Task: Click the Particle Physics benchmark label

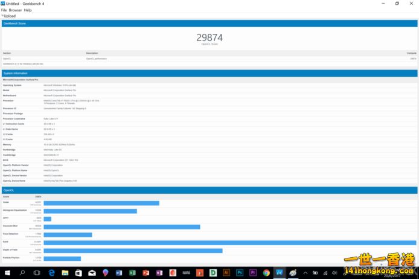Action: click(x=11, y=258)
